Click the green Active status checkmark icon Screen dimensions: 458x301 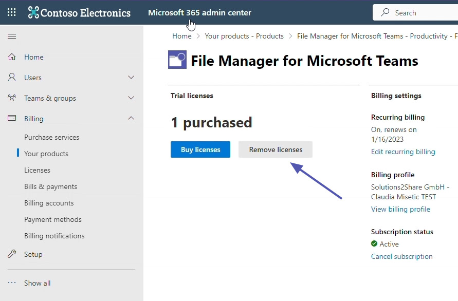point(374,243)
